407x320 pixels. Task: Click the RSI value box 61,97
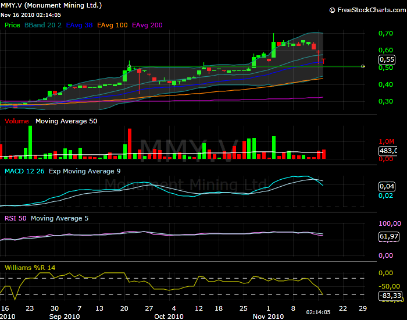(x=389, y=236)
